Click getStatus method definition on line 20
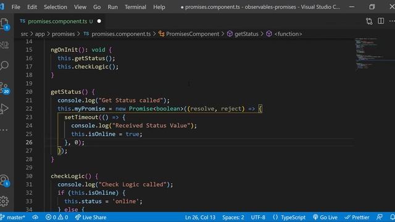The image size is (395, 222). [66, 92]
